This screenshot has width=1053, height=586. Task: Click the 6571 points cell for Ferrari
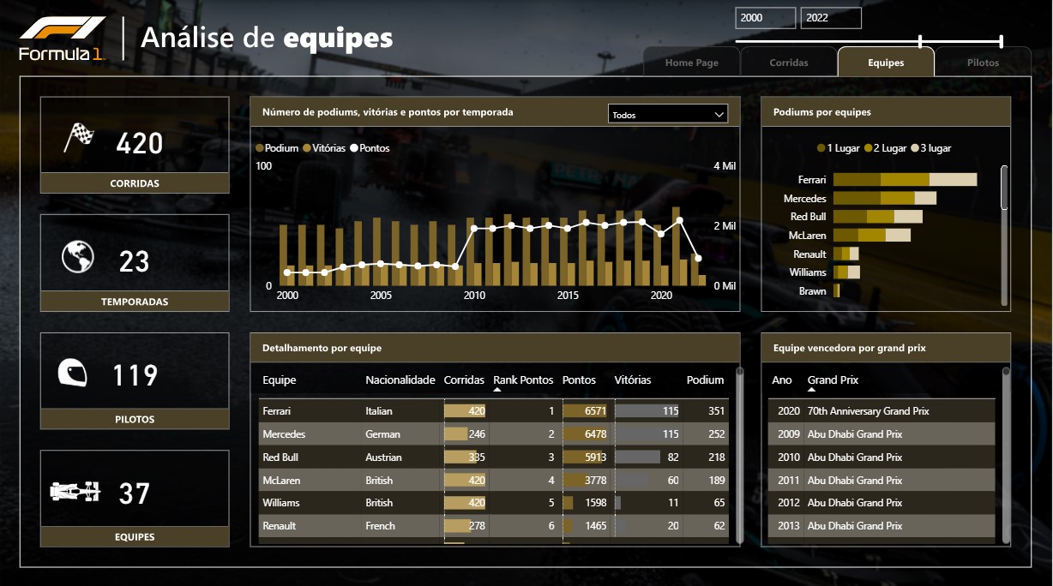(585, 411)
